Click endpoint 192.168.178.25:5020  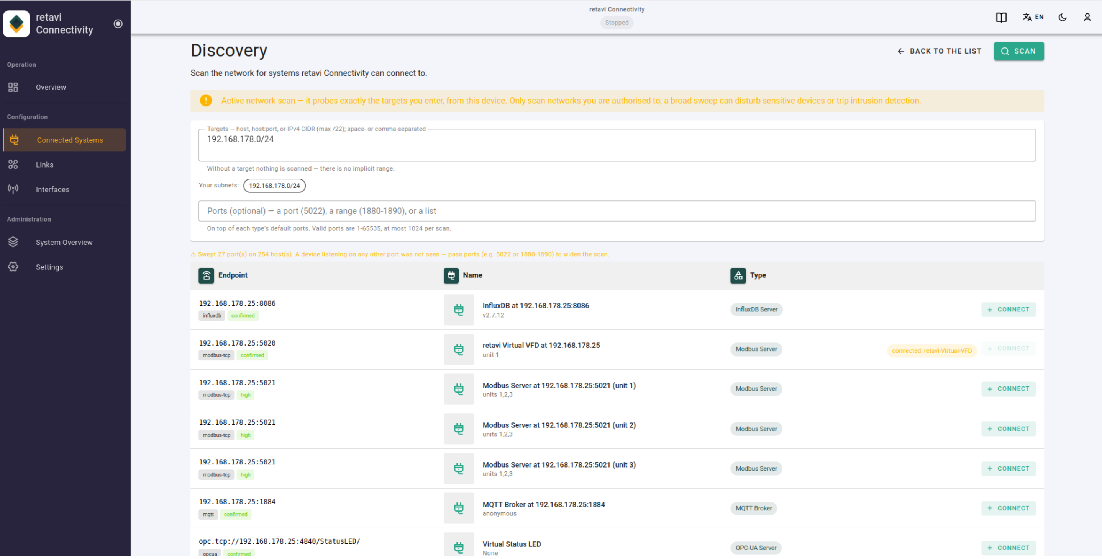click(237, 344)
